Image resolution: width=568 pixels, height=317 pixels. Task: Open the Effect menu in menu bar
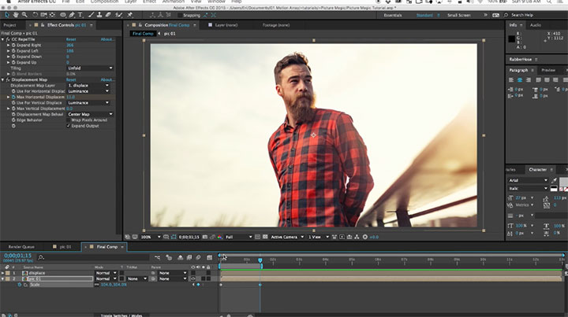tap(149, 2)
